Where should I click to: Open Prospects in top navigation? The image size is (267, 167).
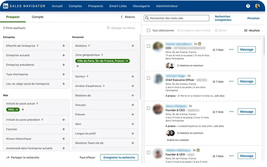tap(95, 6)
